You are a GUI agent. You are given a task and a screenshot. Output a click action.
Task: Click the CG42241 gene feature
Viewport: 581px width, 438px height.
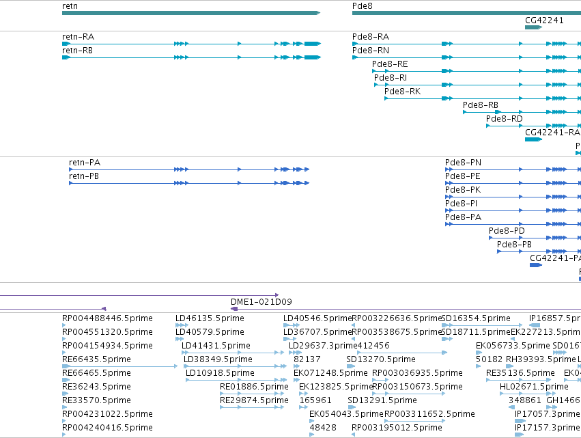tap(533, 27)
